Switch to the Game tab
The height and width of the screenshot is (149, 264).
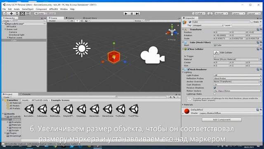[70, 18]
